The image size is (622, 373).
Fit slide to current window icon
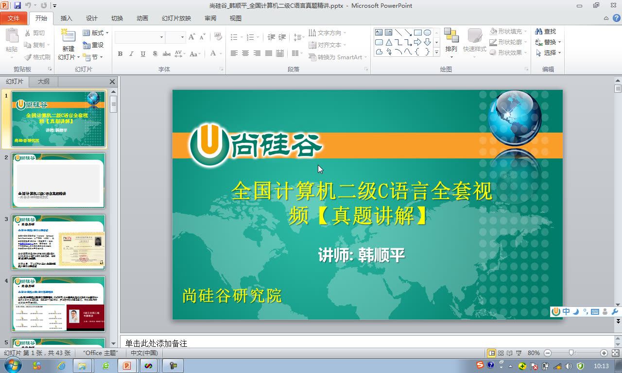pyautogui.click(x=616, y=353)
